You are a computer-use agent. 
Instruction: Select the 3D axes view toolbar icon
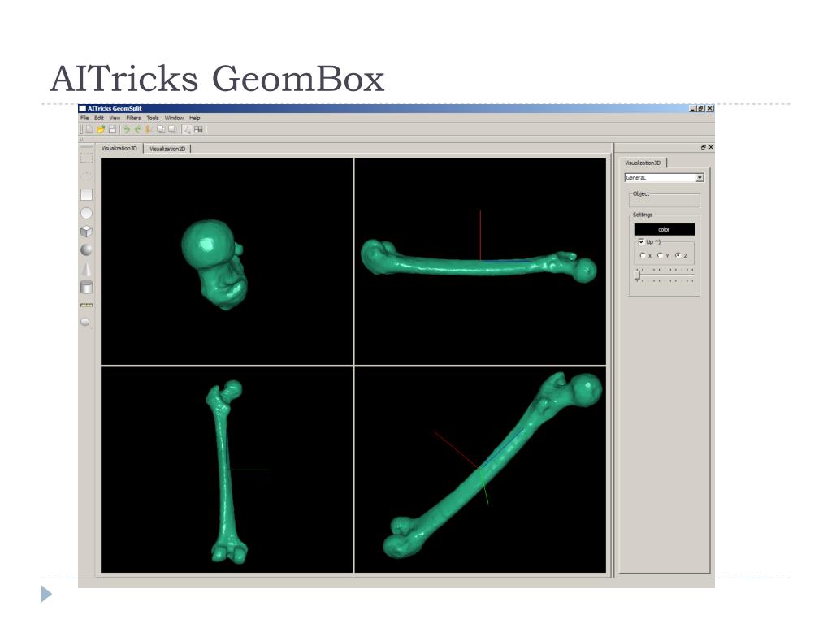(x=187, y=129)
